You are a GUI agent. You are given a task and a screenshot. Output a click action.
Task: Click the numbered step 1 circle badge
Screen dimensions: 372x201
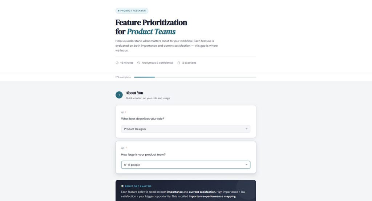pos(119,95)
